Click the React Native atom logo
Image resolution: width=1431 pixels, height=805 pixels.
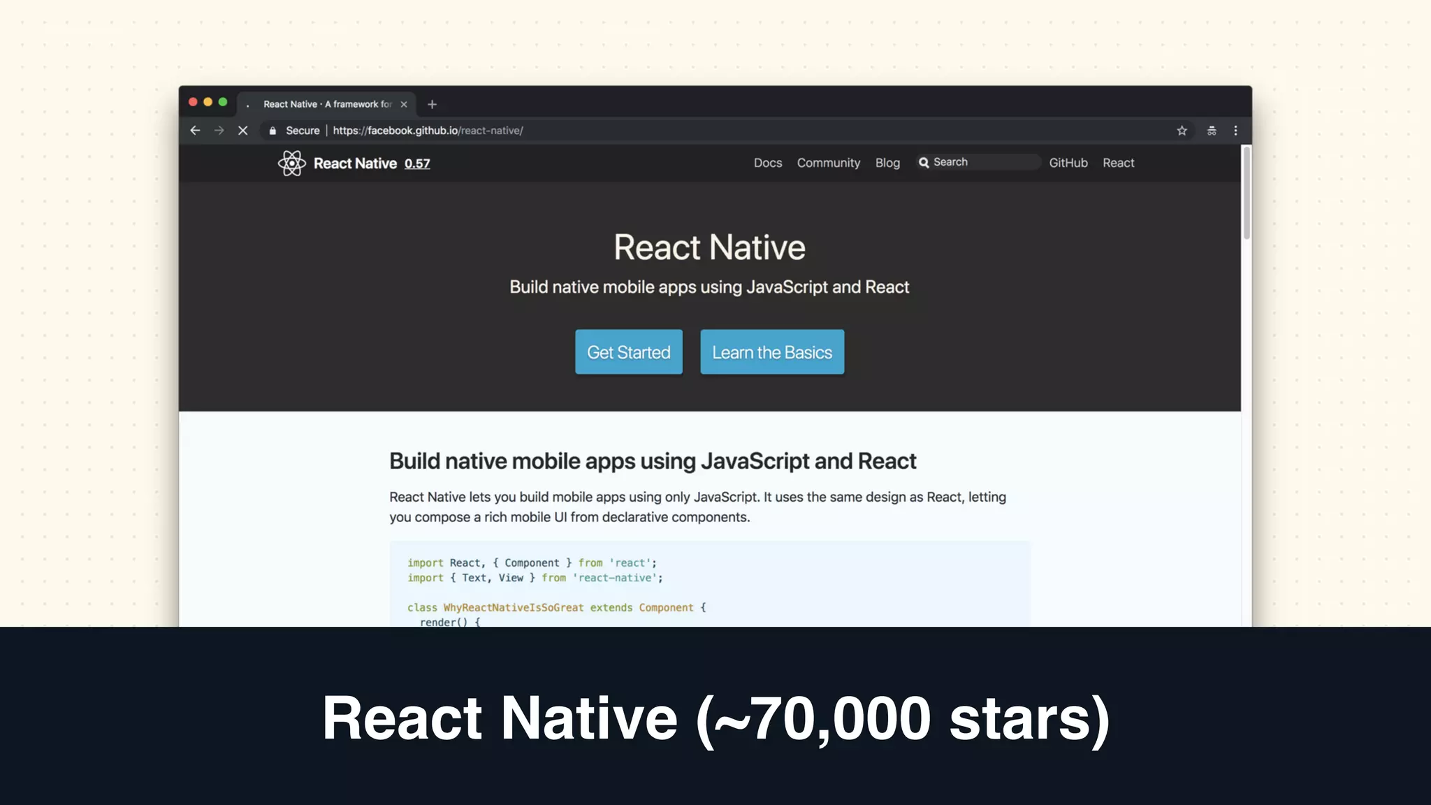click(291, 164)
